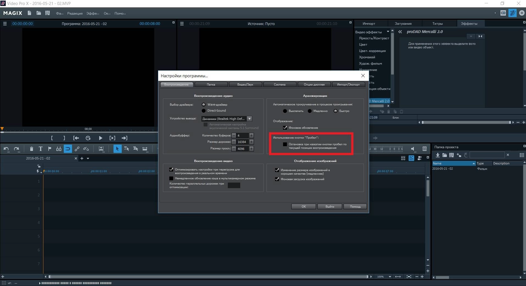Open the title editor T icon
The width and height of the screenshot is (526, 286).
(x=40, y=149)
